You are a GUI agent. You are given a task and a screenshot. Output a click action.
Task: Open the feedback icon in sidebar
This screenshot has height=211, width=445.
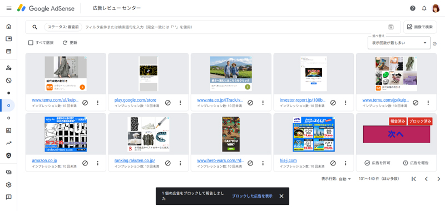pyautogui.click(x=9, y=197)
